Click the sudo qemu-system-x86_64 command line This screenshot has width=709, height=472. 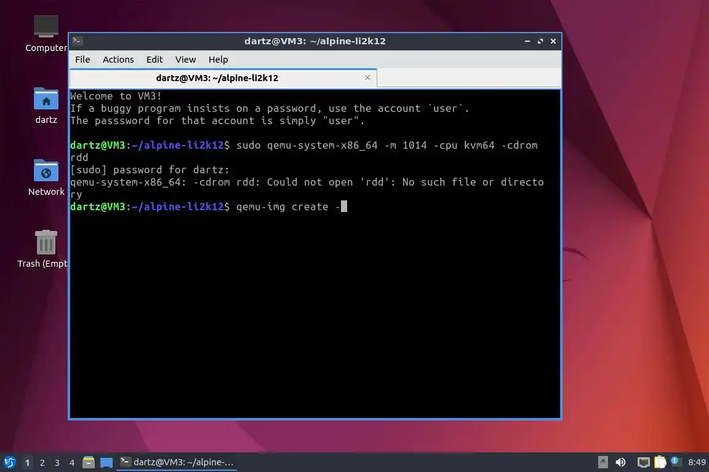click(x=304, y=151)
